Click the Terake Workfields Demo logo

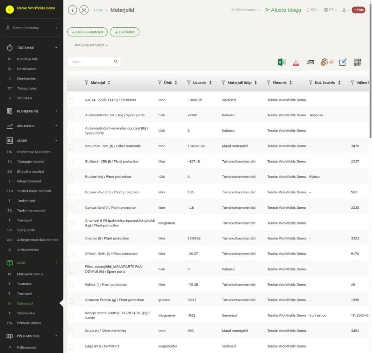(x=10, y=9)
